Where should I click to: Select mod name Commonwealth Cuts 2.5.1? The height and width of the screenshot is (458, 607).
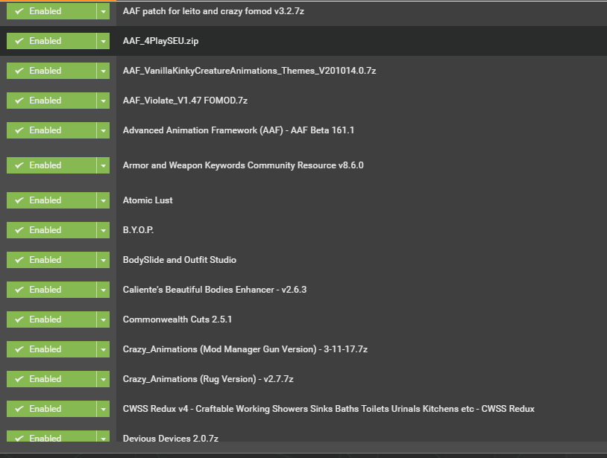177,319
